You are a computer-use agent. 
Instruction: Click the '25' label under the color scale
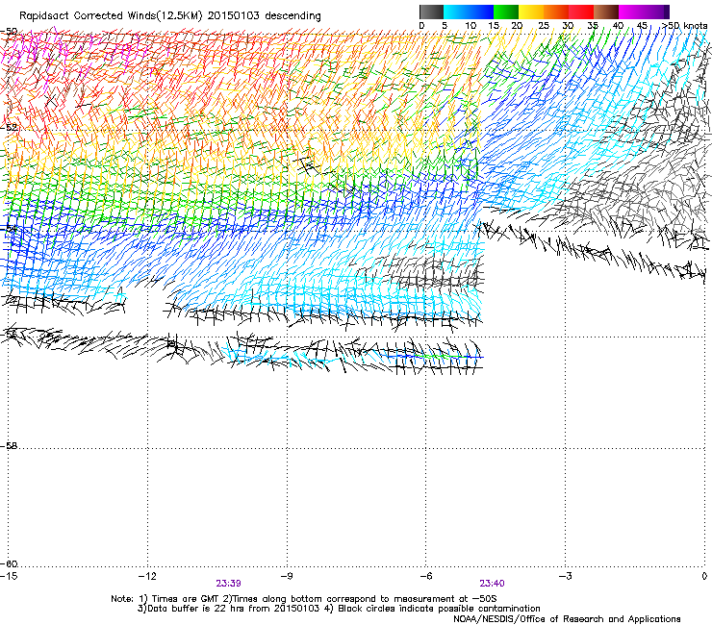(544, 26)
